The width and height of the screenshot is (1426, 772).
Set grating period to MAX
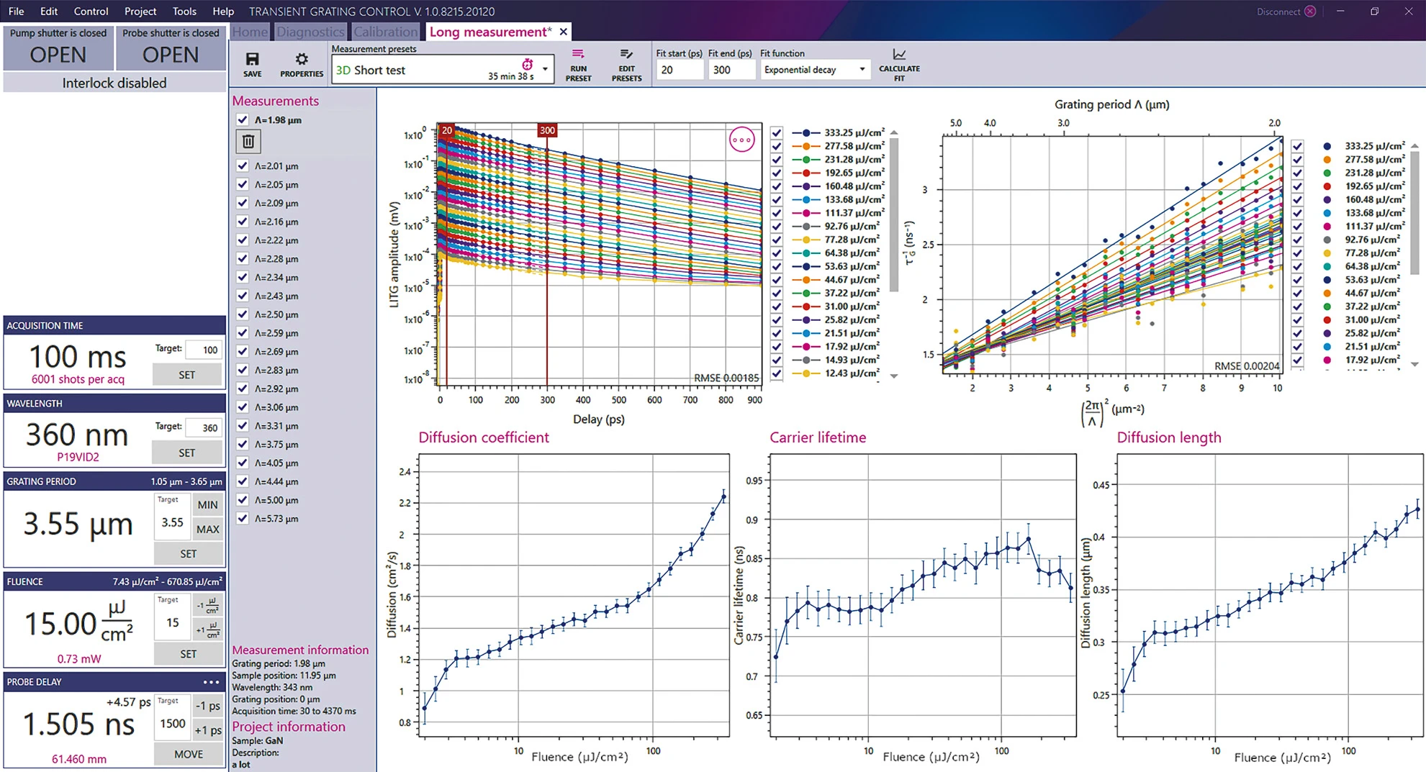[x=208, y=530]
